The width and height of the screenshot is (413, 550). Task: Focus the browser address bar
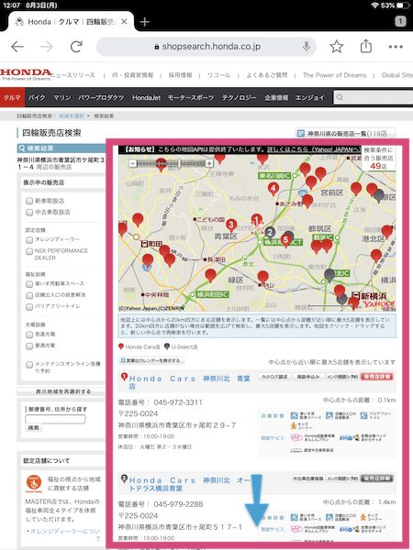[x=206, y=47]
